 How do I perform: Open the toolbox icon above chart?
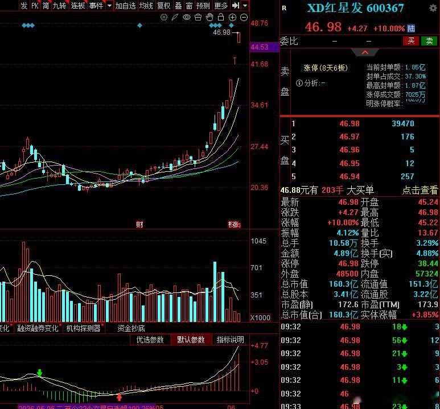pos(198,18)
